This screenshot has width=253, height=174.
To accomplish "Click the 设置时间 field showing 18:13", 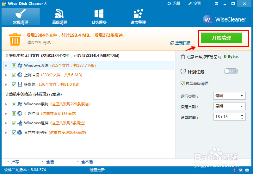I will (230, 117).
